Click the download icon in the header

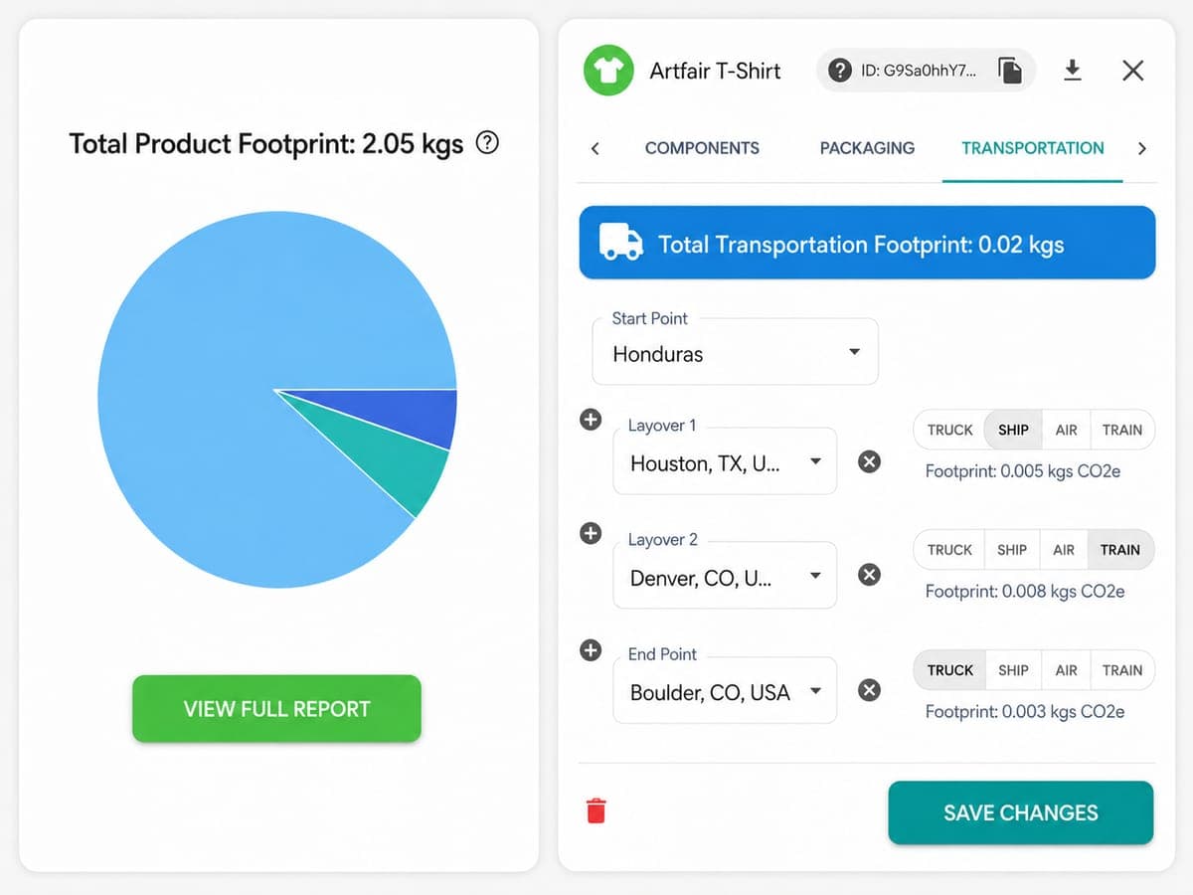(1072, 71)
